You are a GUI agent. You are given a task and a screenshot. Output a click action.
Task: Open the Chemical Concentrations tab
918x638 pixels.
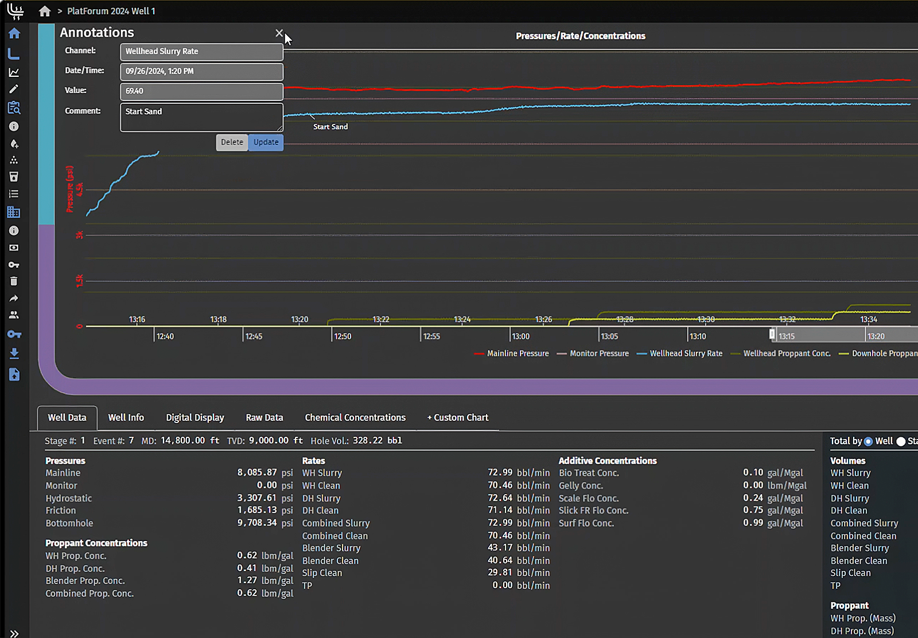[355, 417]
